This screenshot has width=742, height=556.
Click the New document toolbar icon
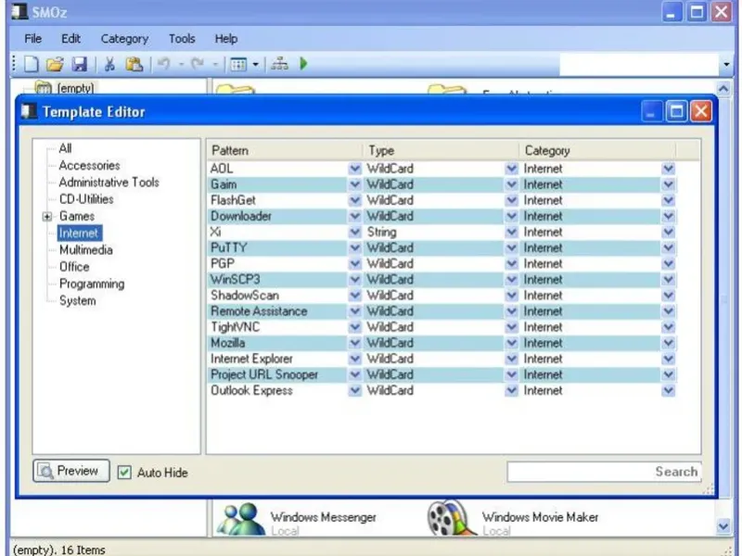[x=32, y=64]
